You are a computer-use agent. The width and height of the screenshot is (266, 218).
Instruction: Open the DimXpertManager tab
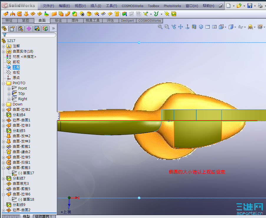(29, 28)
